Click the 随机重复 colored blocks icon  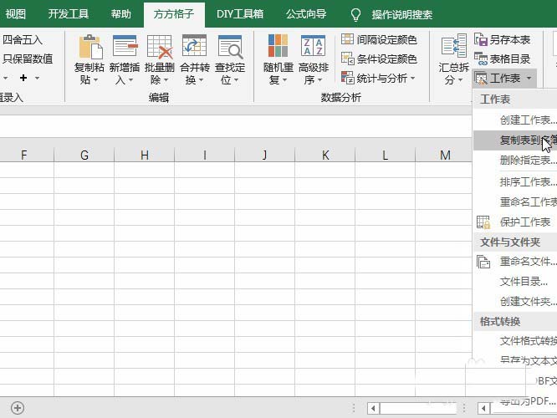[278, 46]
